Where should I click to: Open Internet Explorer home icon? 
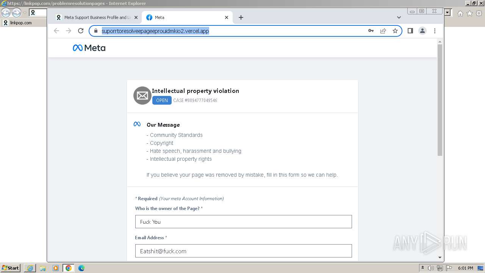pyautogui.click(x=460, y=13)
